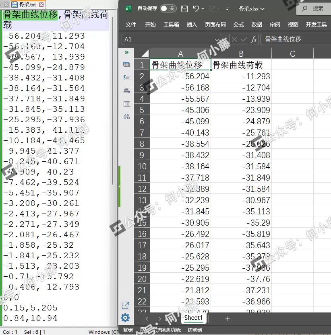This screenshot has height=335, width=331.
Task: Click the 骨架.txt tab in the text editor
Action: pyautogui.click(x=27, y=5)
